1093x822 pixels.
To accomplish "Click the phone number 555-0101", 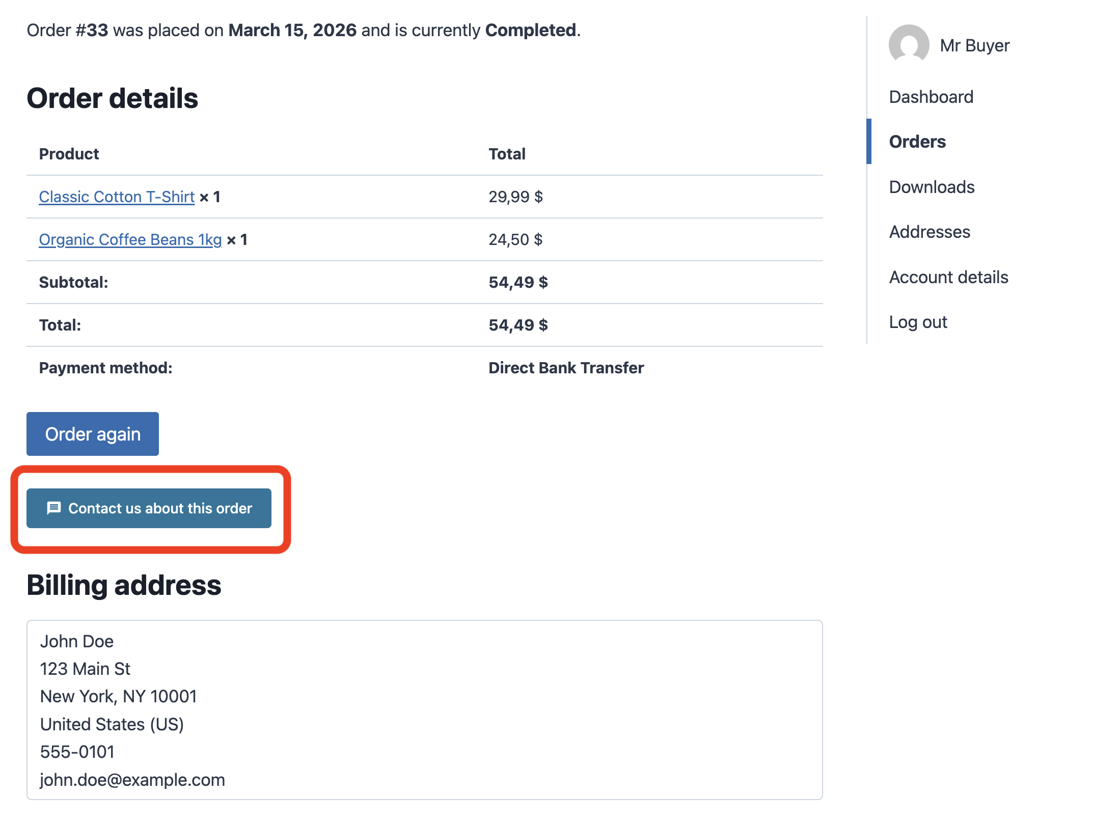I will tap(77, 752).
